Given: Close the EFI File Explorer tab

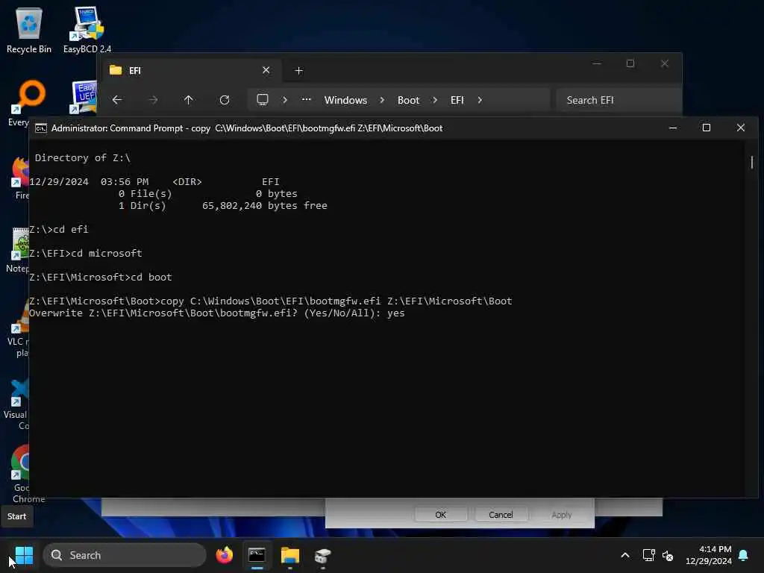Looking at the screenshot, I should [x=266, y=70].
